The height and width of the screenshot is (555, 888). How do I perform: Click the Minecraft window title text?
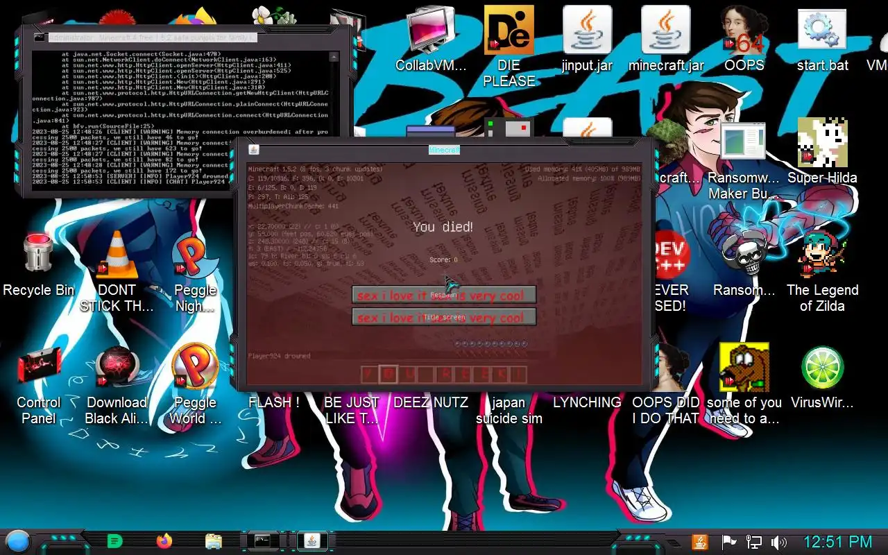[444, 150]
